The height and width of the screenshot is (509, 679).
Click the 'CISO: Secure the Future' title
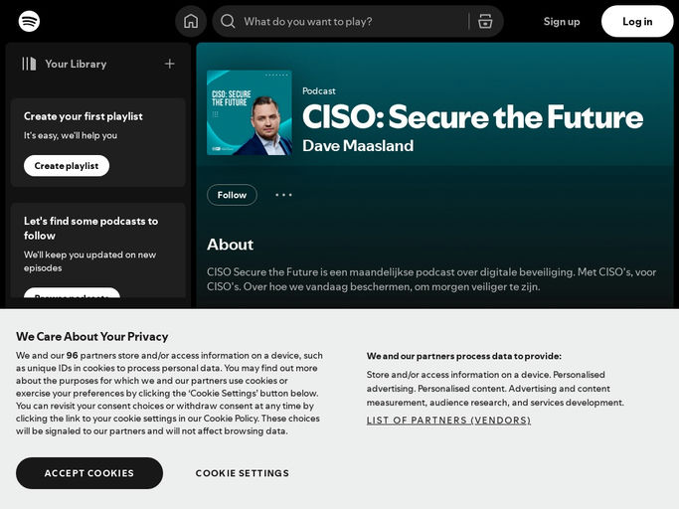(x=472, y=117)
